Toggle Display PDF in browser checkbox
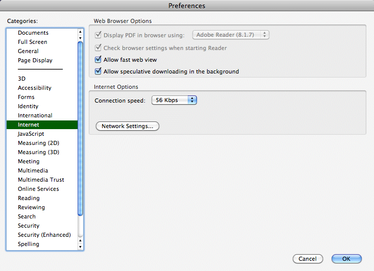The width and height of the screenshot is (374, 271). point(98,35)
